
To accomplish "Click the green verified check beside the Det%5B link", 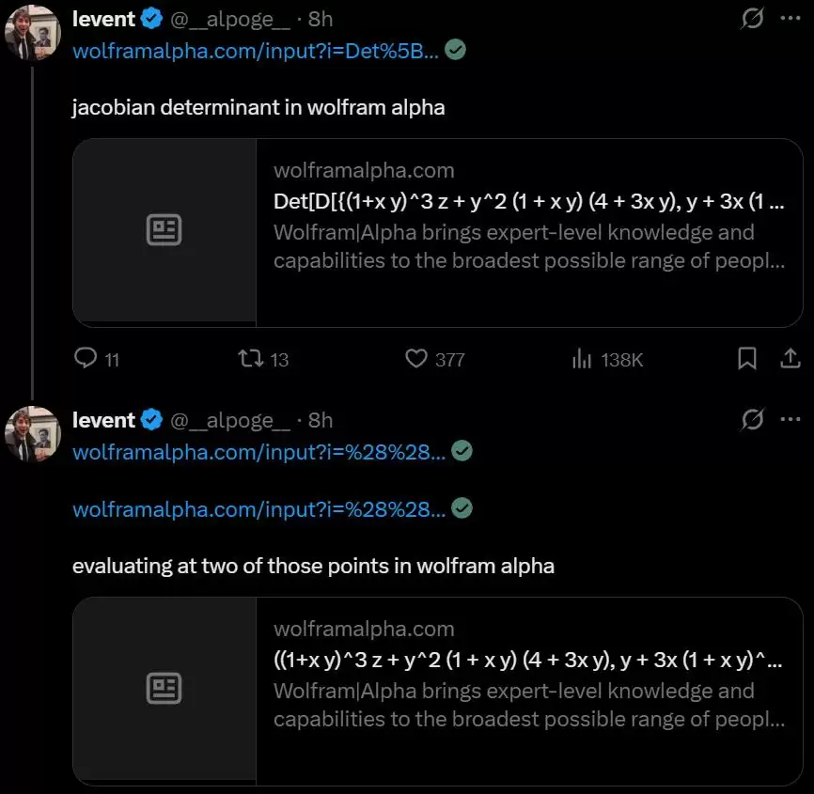I will [455, 50].
